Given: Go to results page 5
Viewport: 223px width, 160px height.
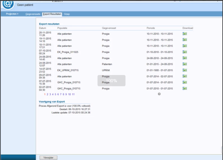Looking at the screenshot, I should coord(55,94).
